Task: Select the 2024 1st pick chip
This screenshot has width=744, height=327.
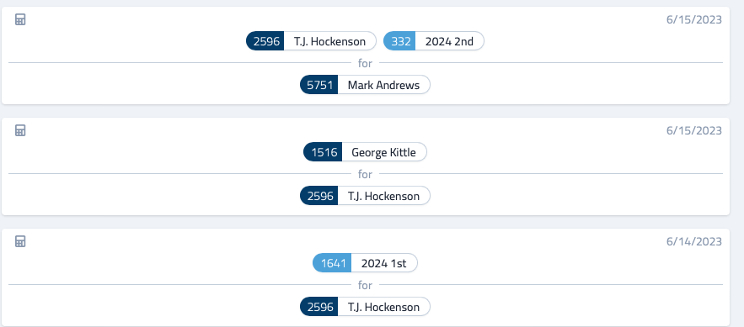Action: 366,262
